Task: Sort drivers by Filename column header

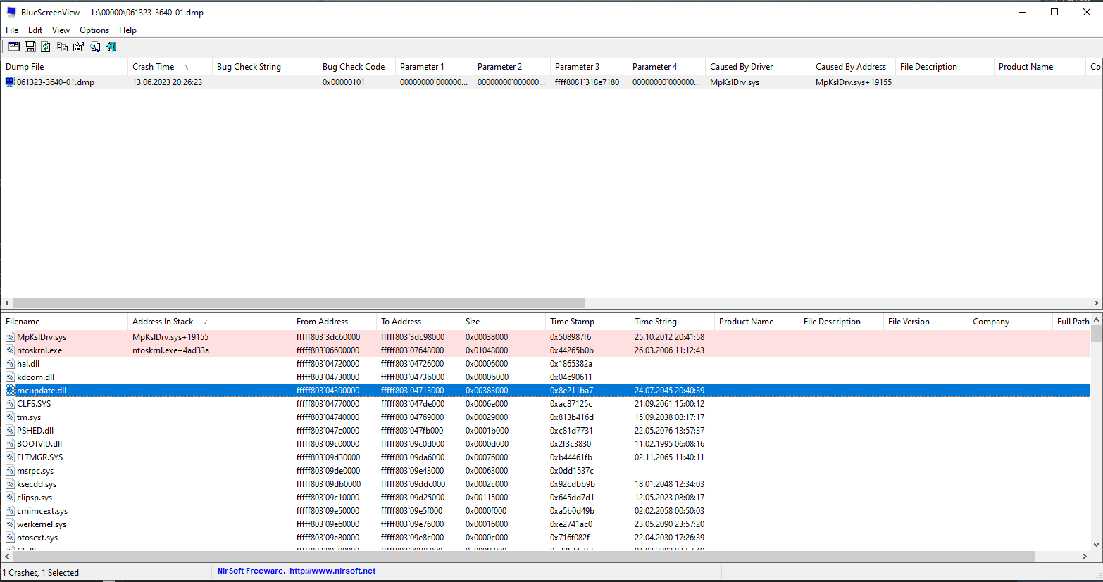Action: click(x=64, y=322)
